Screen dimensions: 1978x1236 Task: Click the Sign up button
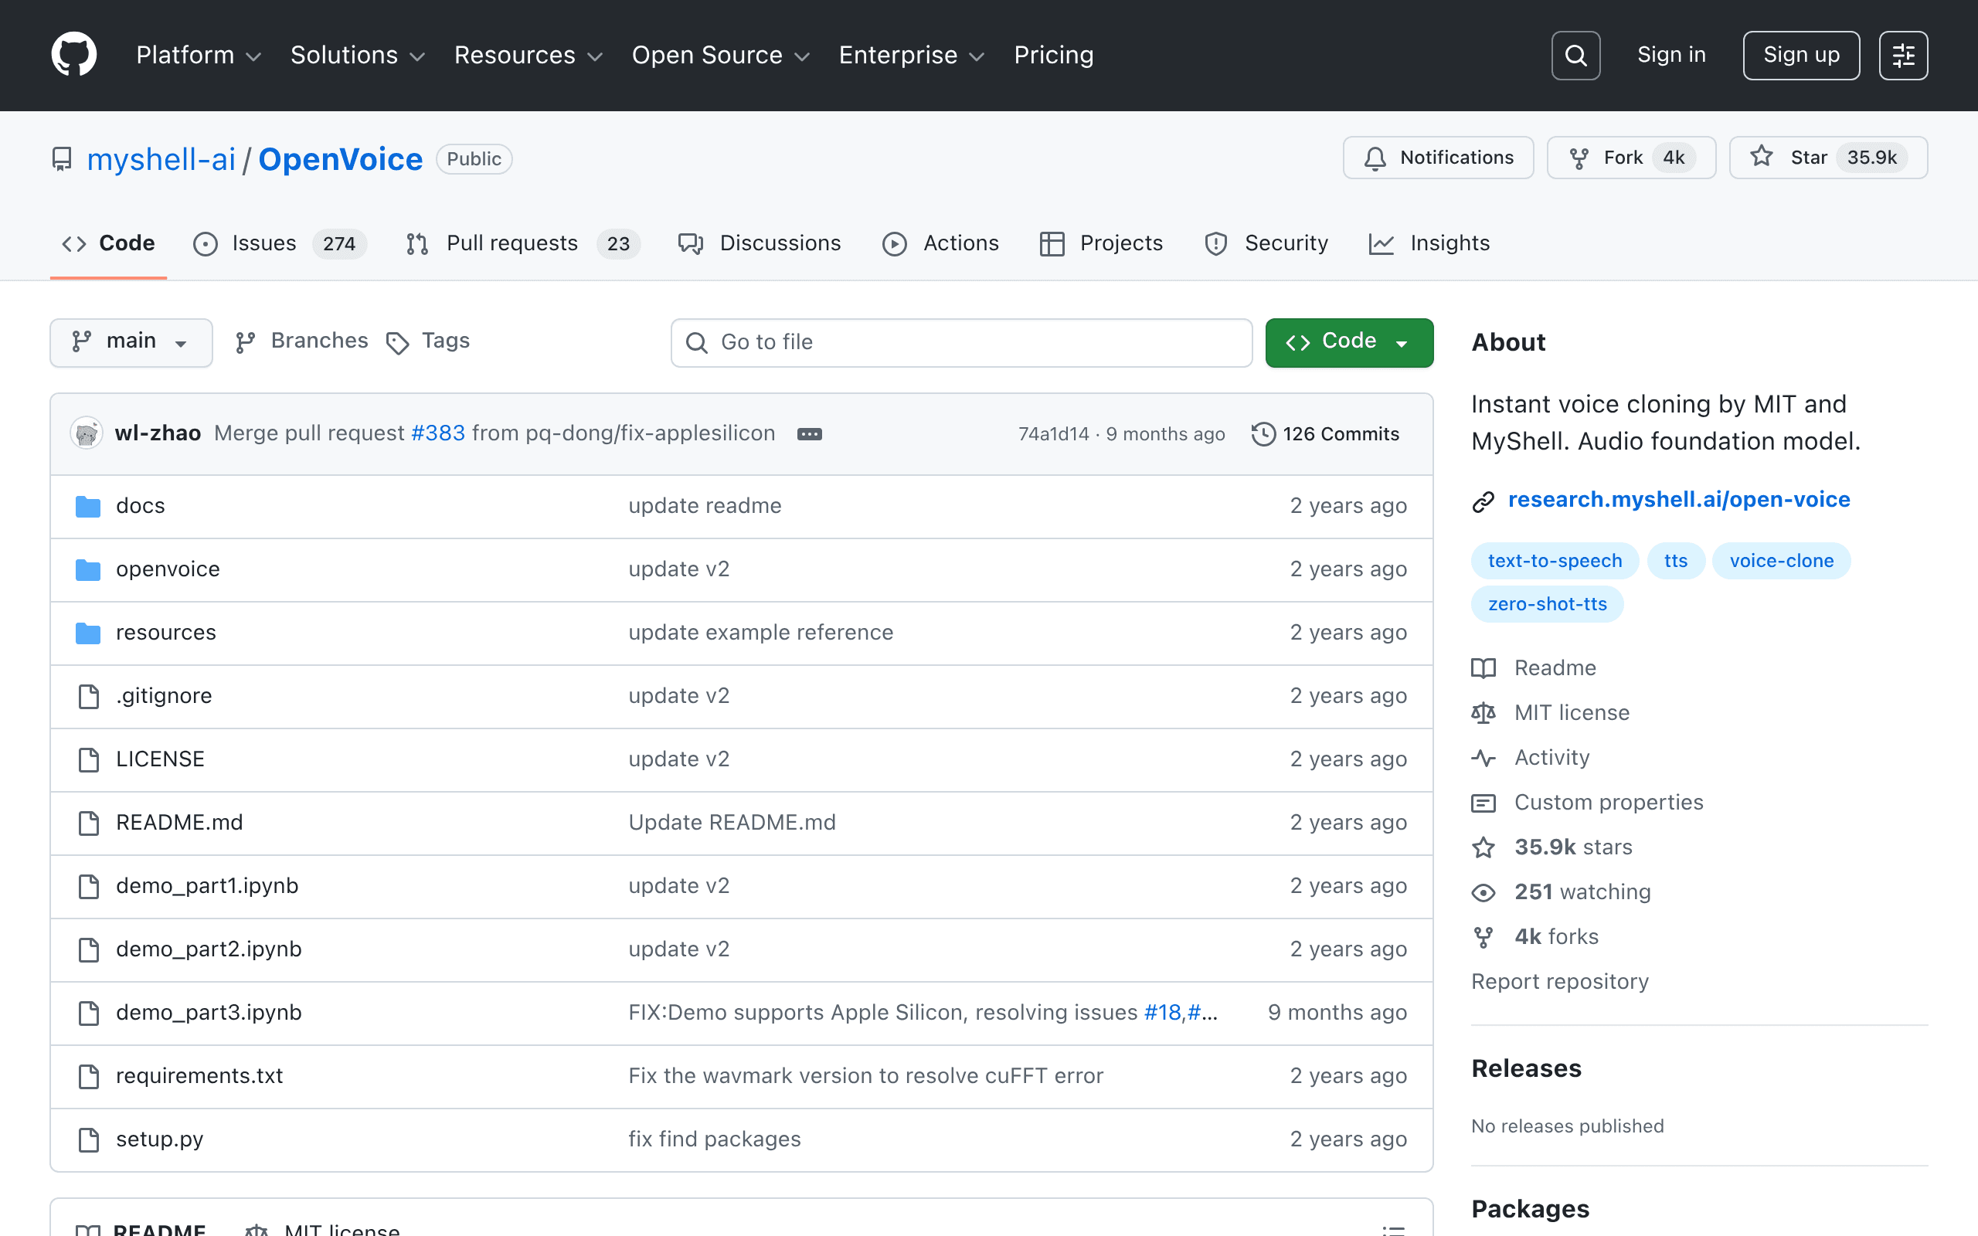[1800, 55]
